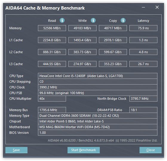Select L2 Cache latency 4.8 ns

pyautogui.click(x=143, y=52)
